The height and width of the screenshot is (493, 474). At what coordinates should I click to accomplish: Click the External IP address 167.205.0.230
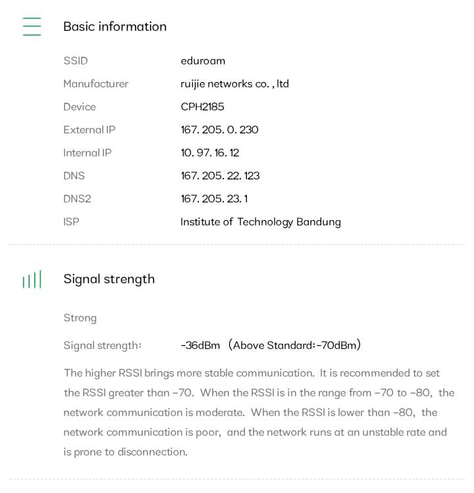(219, 129)
